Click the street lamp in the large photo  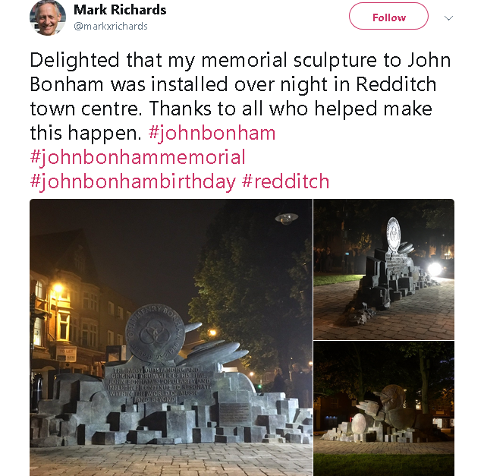coord(287,218)
